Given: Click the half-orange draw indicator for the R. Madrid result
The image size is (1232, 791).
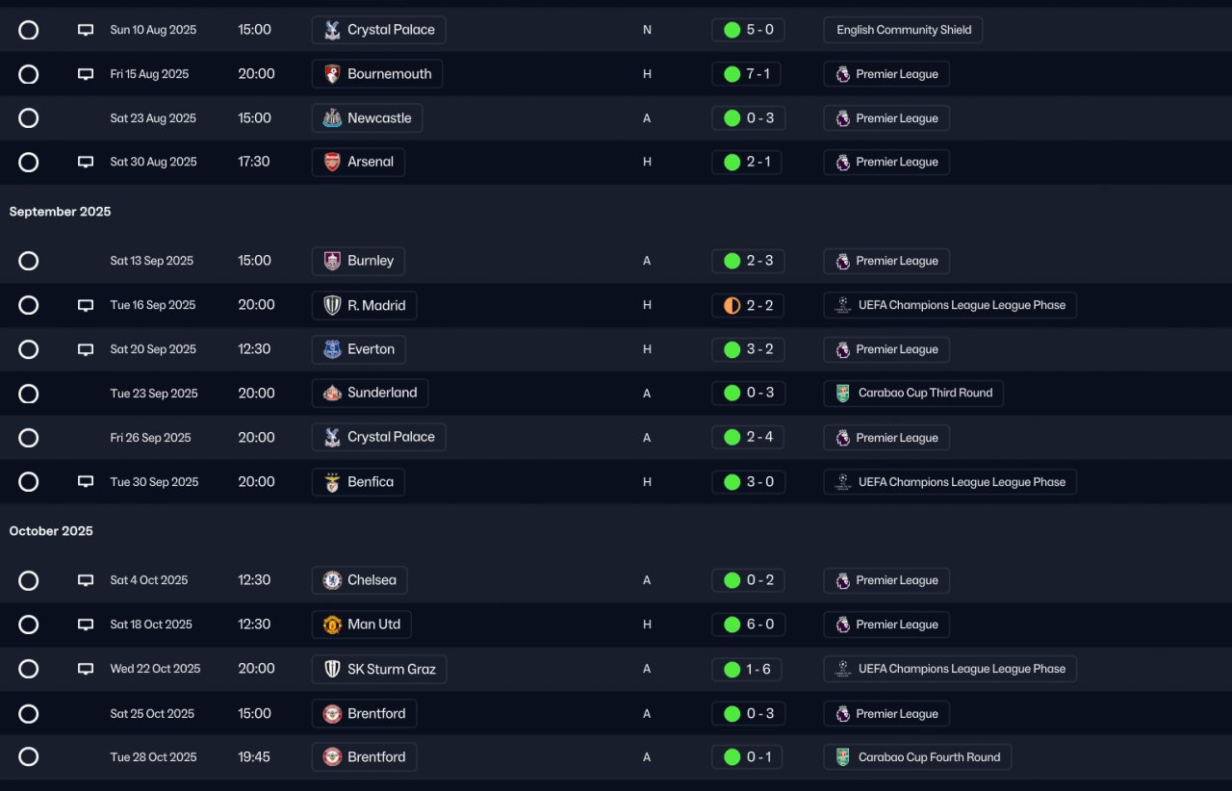Looking at the screenshot, I should coord(731,305).
